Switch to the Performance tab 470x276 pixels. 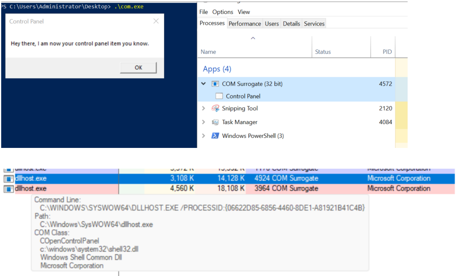245,24
